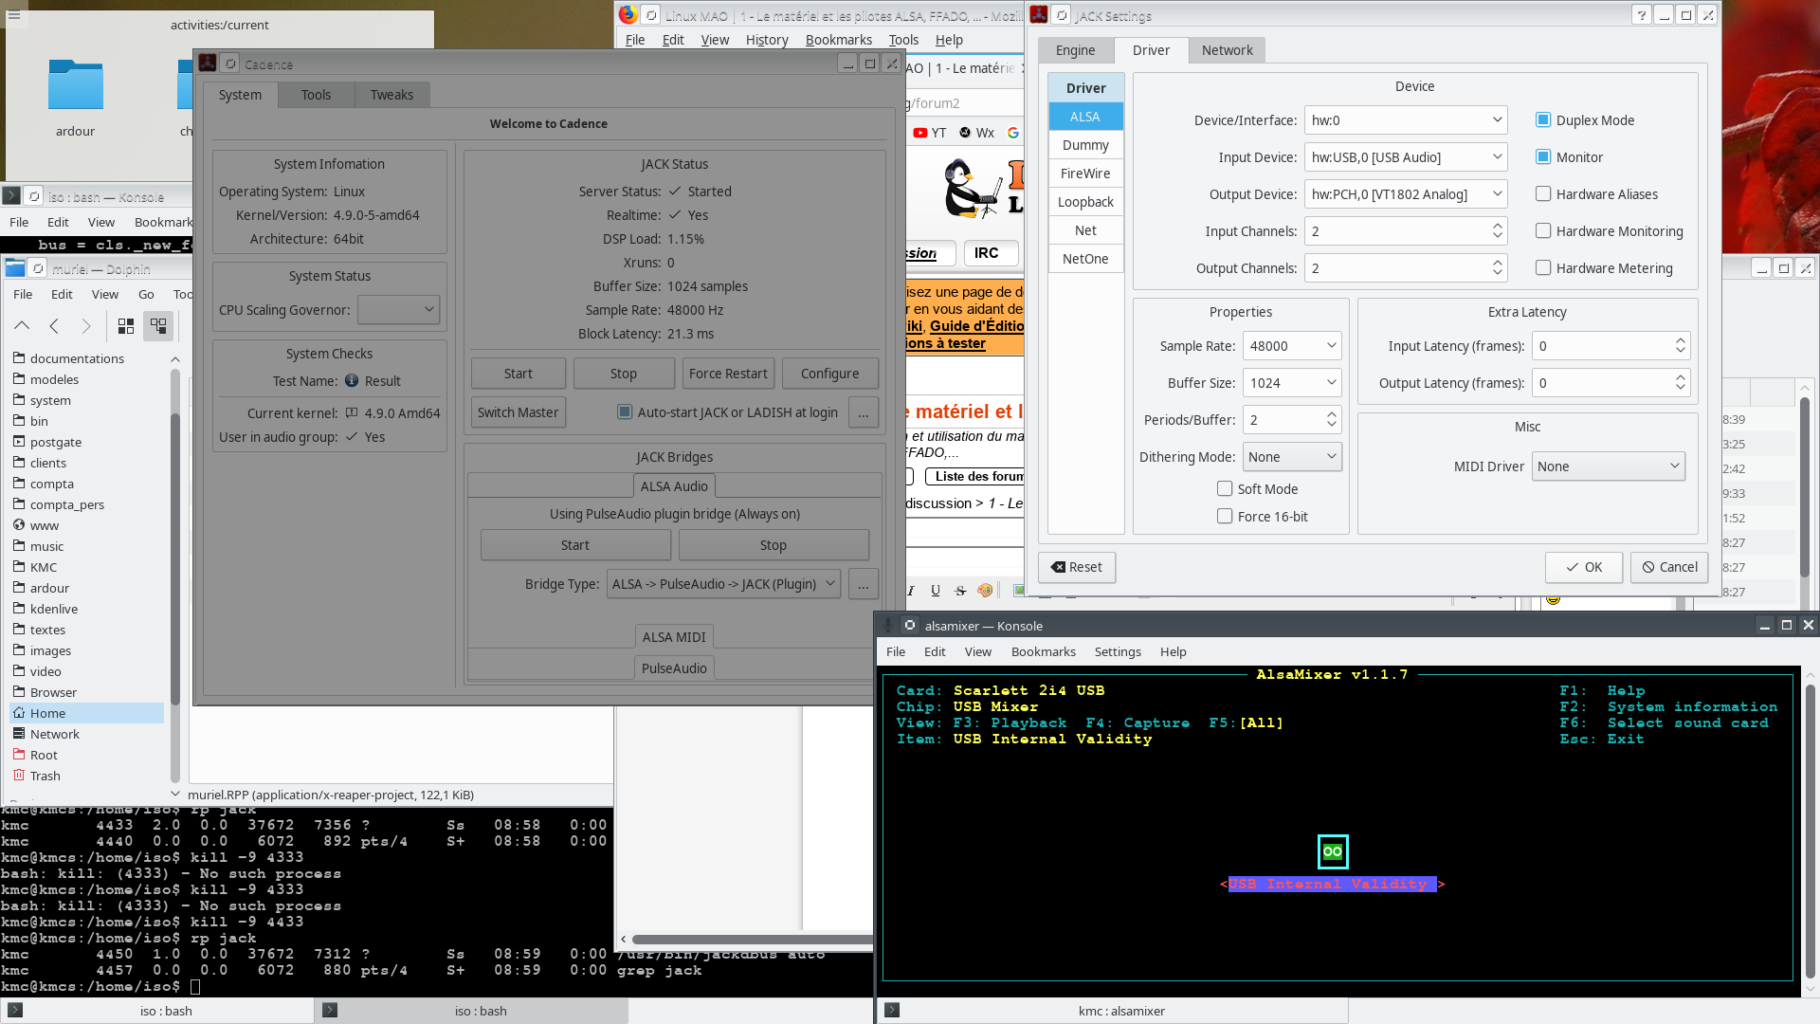Click the Dolphin icons view mode button

point(125,326)
